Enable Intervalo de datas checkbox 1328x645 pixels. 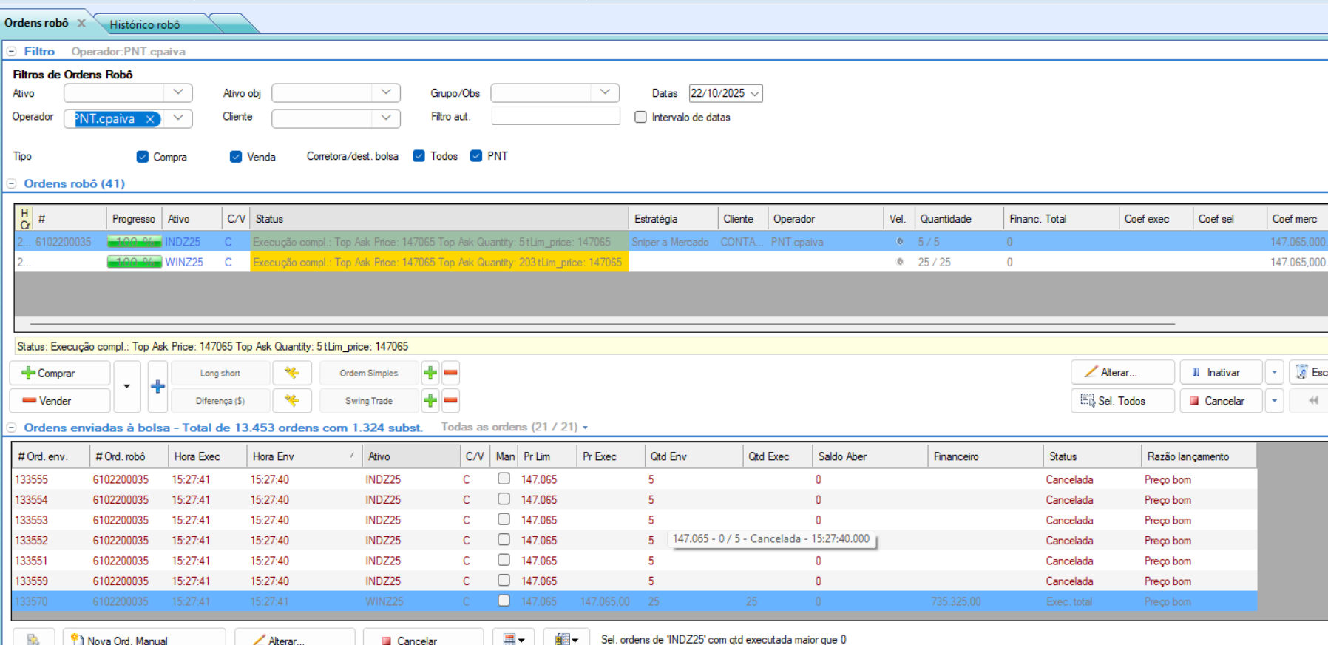tap(640, 117)
